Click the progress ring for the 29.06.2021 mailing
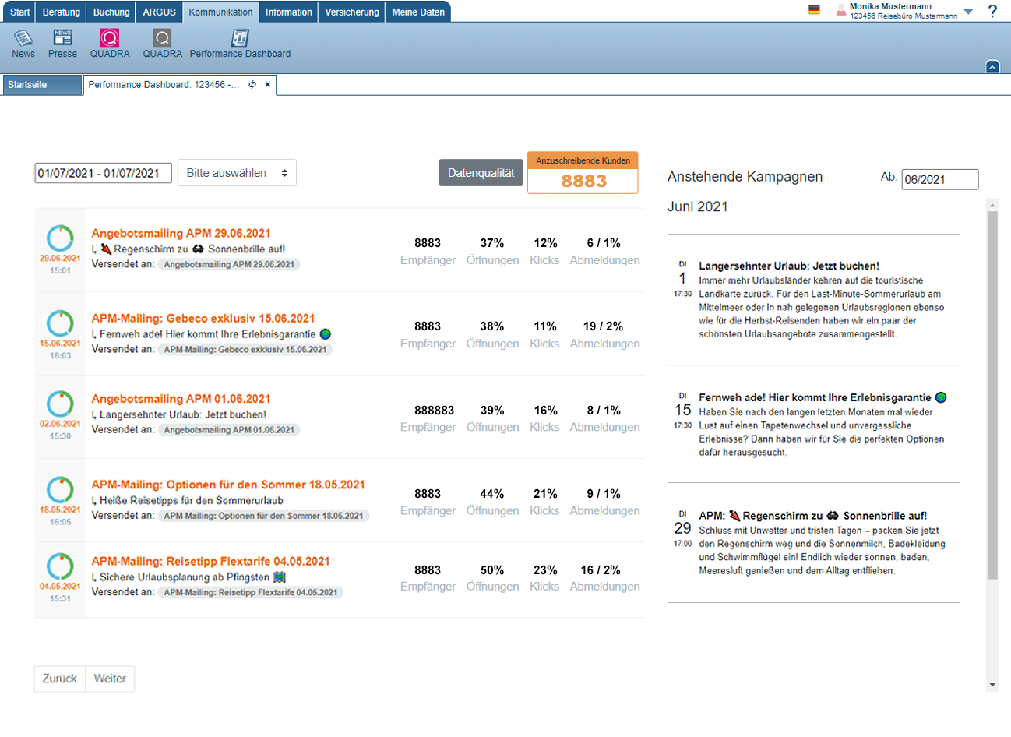The image size is (1011, 737). 60,238
